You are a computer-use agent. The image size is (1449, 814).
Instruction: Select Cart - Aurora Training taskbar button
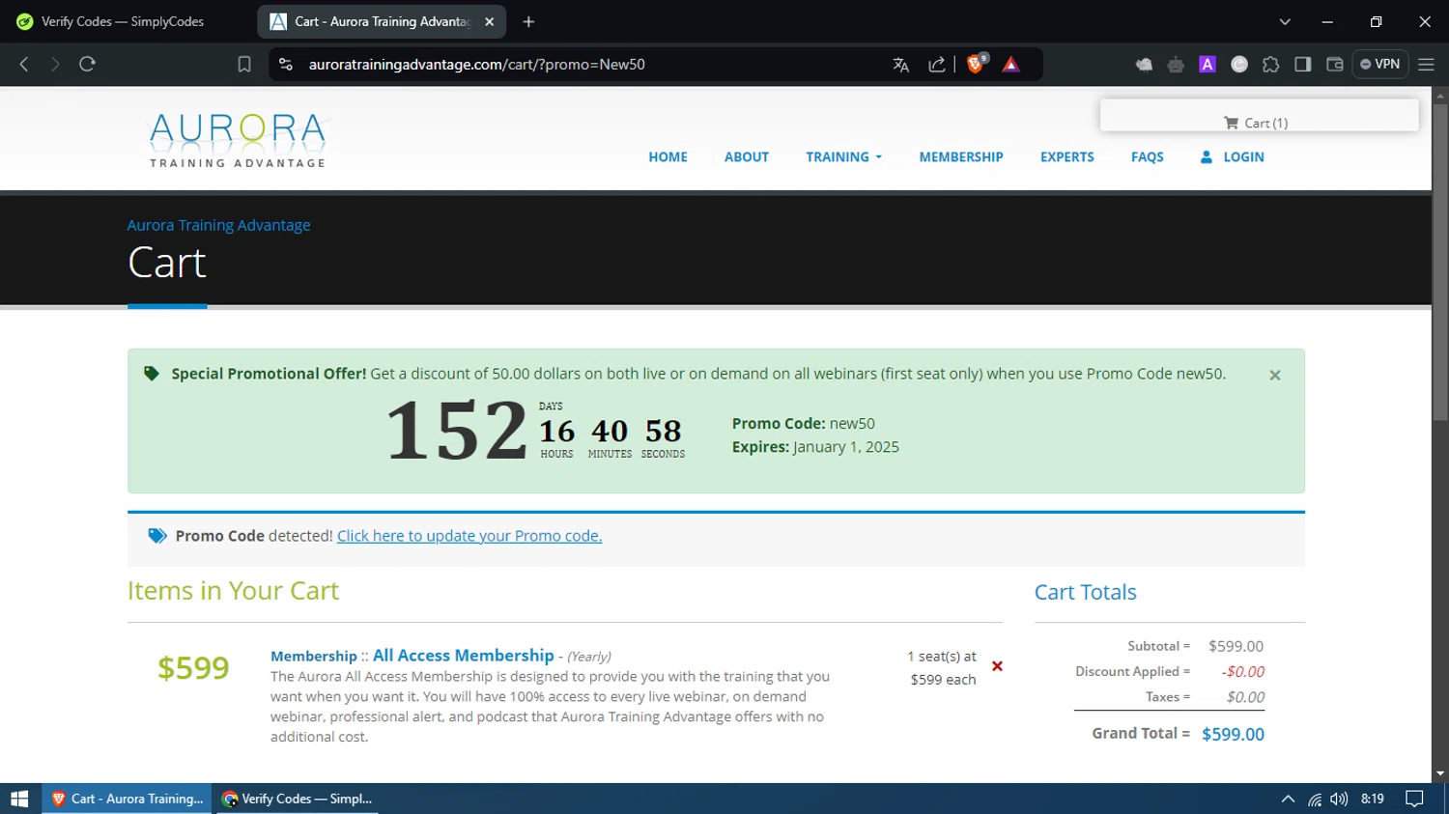pyautogui.click(x=127, y=799)
